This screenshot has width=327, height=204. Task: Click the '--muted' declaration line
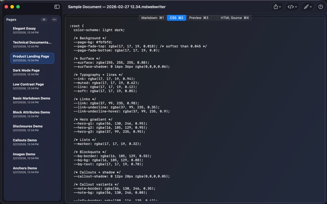tap(106, 83)
